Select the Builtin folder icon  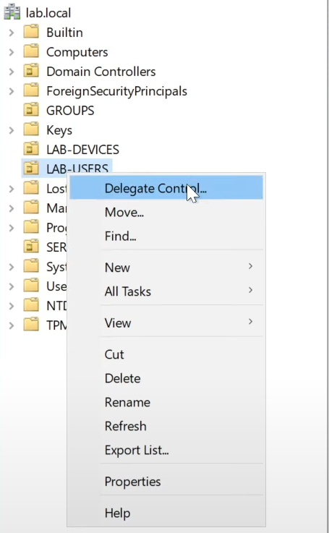click(x=31, y=32)
